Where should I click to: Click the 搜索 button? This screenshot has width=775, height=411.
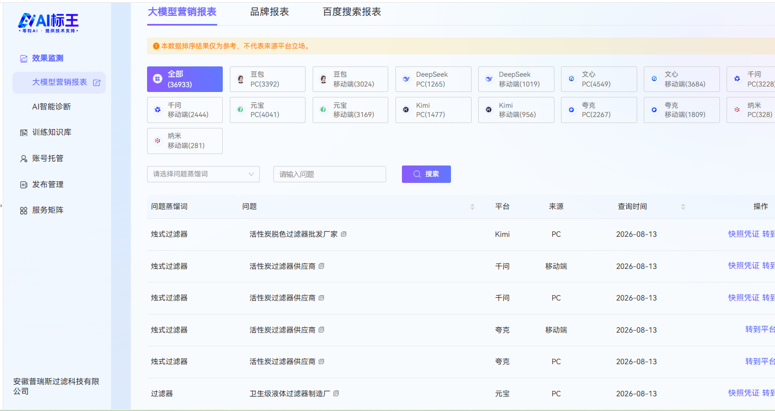pos(426,174)
